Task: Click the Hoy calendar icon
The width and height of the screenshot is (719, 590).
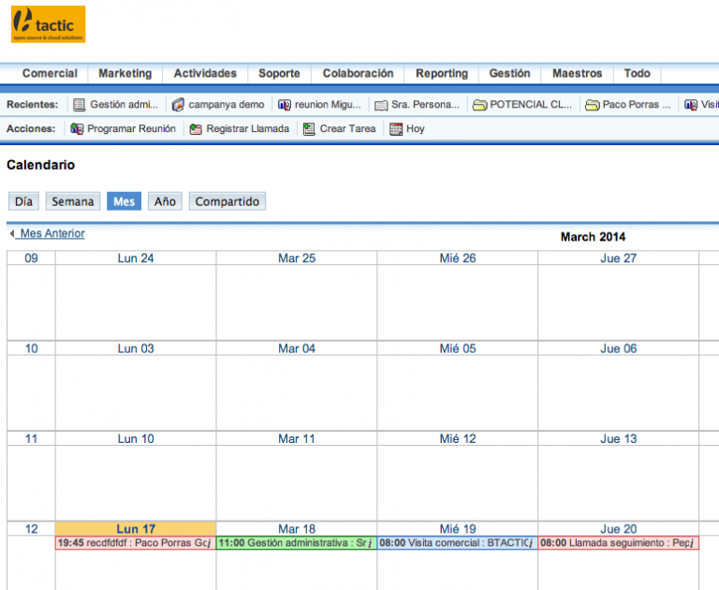Action: coord(396,129)
